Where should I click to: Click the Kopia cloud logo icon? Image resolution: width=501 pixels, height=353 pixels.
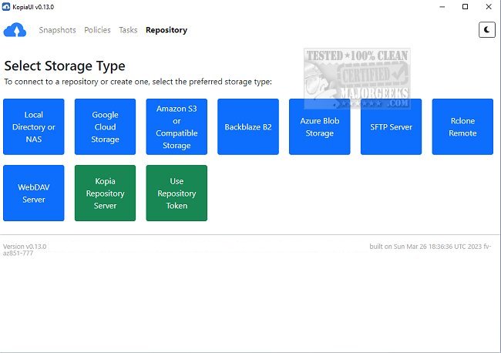pyautogui.click(x=15, y=30)
